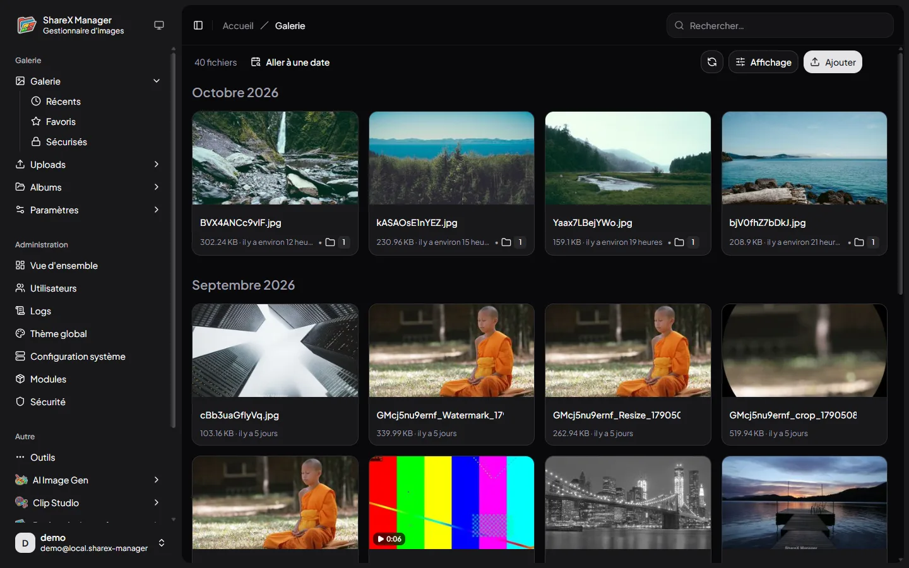Click the Yaax7LBejYWo.jpg file name
The height and width of the screenshot is (568, 909).
click(x=592, y=222)
